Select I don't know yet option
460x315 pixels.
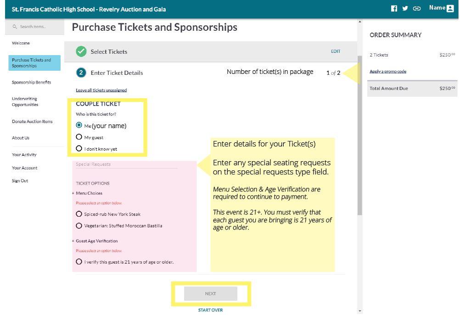(x=79, y=148)
